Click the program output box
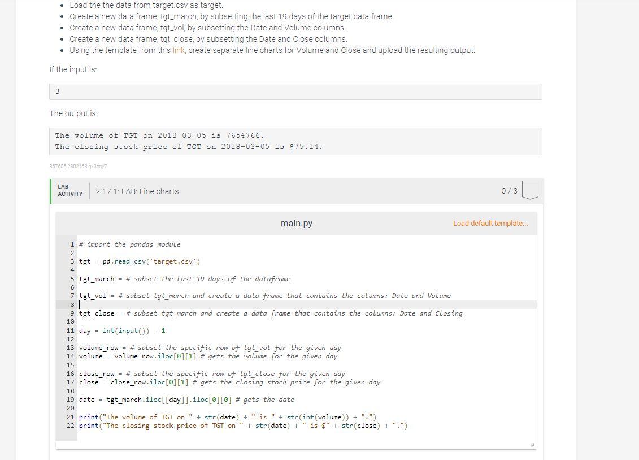 click(x=295, y=141)
